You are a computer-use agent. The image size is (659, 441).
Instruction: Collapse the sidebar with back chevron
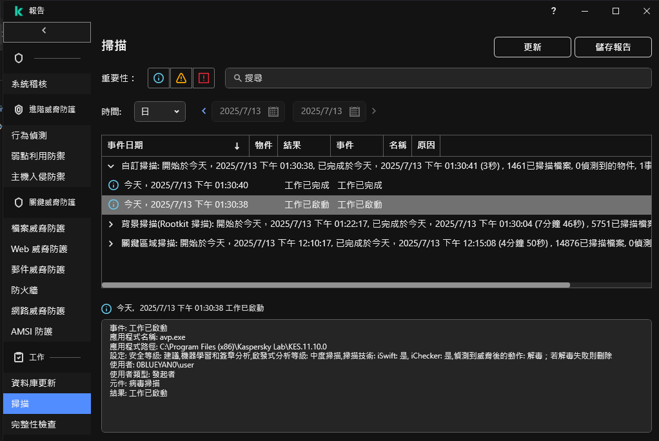44,30
